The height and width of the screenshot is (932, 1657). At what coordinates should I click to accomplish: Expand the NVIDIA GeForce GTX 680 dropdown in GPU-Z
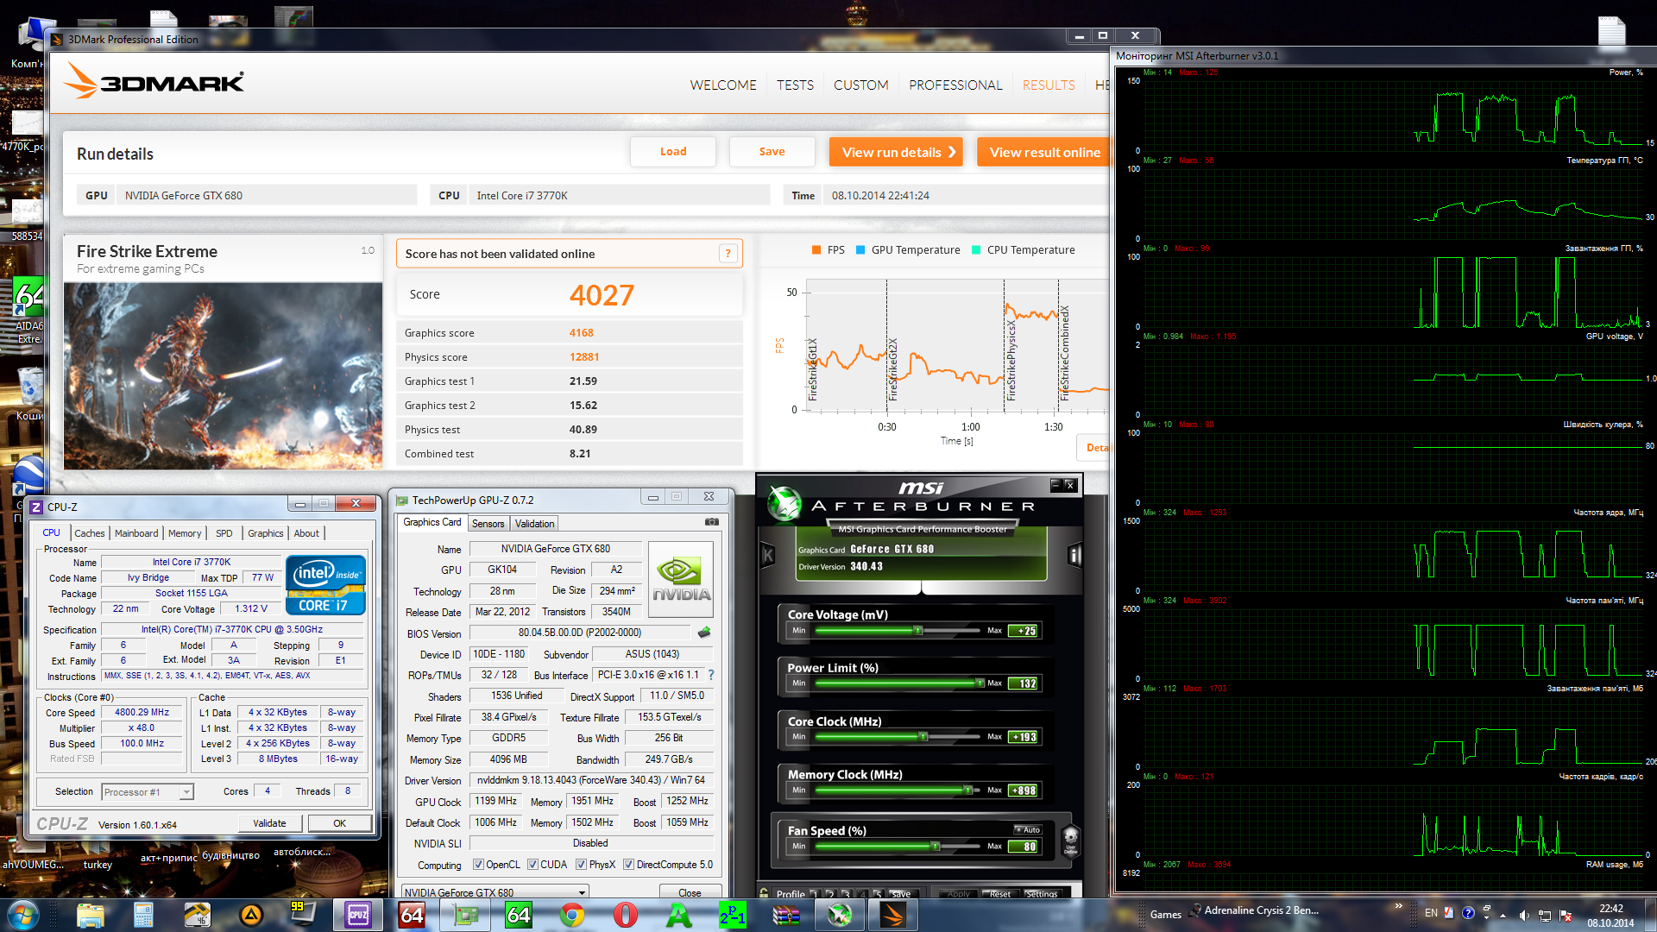click(582, 892)
